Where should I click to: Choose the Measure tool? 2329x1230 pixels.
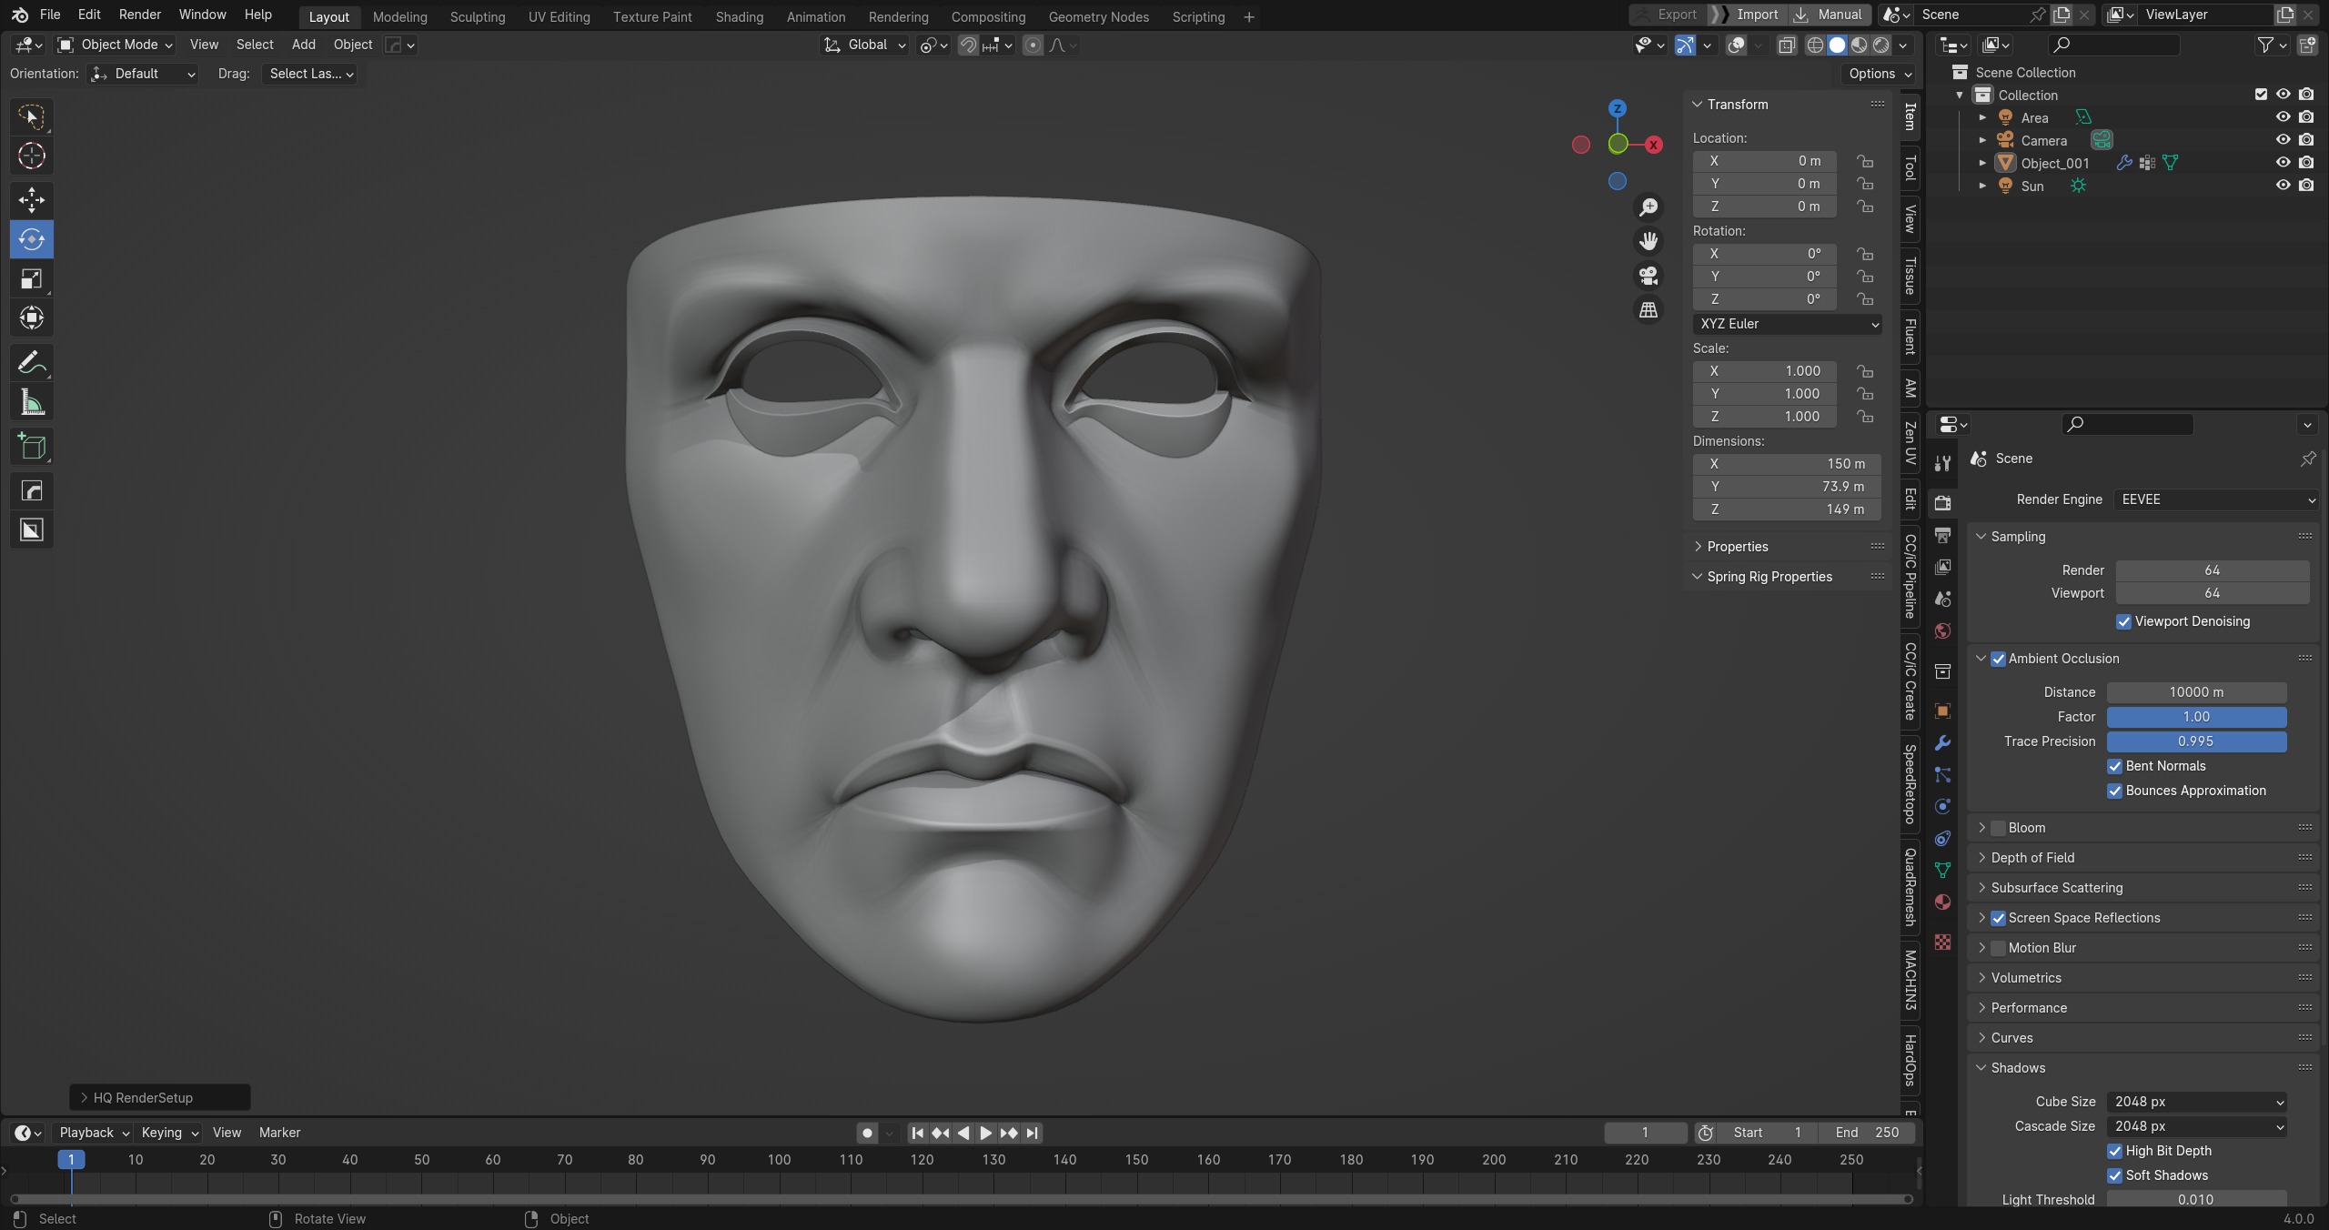[x=32, y=402]
